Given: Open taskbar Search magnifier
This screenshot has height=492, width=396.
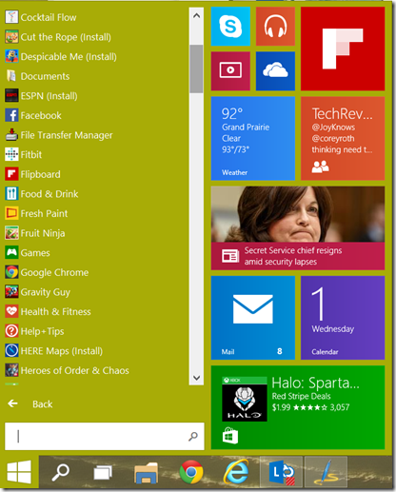Looking at the screenshot, I should tap(60, 472).
